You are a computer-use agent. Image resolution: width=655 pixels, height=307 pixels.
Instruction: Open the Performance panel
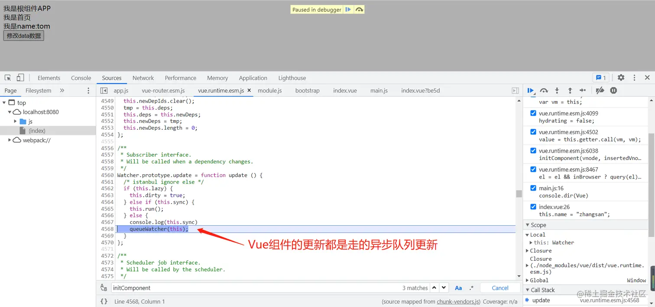pyautogui.click(x=180, y=78)
